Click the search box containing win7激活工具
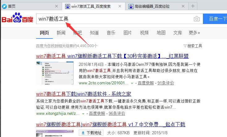The image size is (227, 137). point(114,19)
